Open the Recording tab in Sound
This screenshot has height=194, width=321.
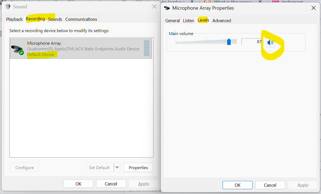(x=35, y=19)
